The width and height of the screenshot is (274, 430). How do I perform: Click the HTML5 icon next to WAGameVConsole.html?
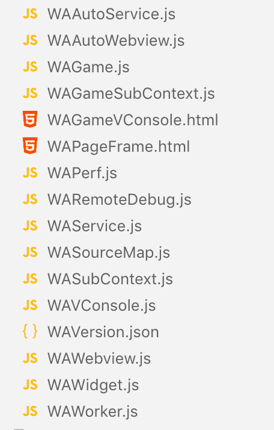(x=30, y=120)
